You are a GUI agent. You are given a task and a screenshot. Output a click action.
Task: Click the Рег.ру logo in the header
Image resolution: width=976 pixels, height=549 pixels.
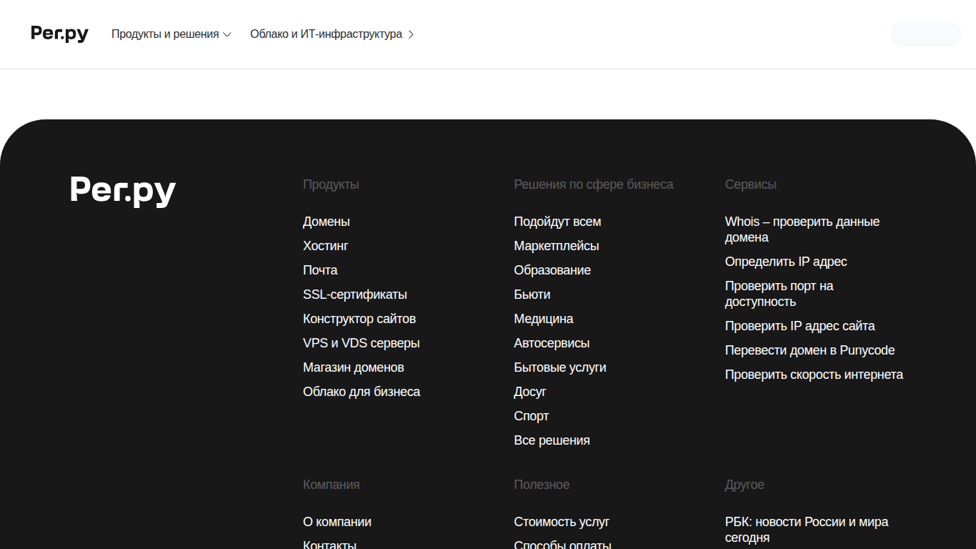[x=59, y=34]
